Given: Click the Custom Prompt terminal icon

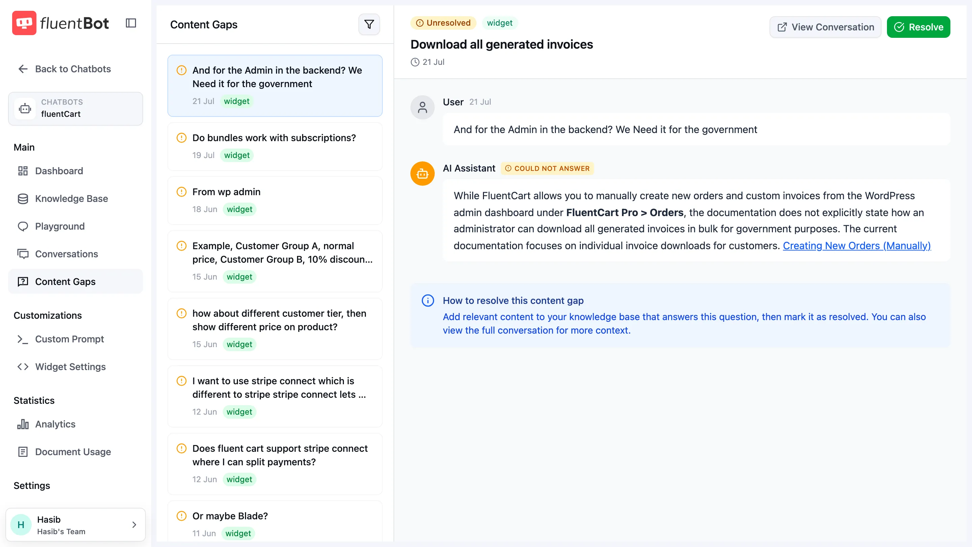Looking at the screenshot, I should (23, 339).
